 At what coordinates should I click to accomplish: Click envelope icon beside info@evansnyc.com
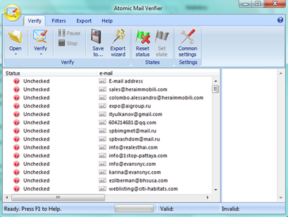102,164
